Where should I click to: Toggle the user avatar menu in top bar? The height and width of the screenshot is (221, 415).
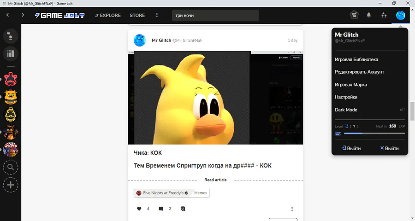(x=400, y=15)
